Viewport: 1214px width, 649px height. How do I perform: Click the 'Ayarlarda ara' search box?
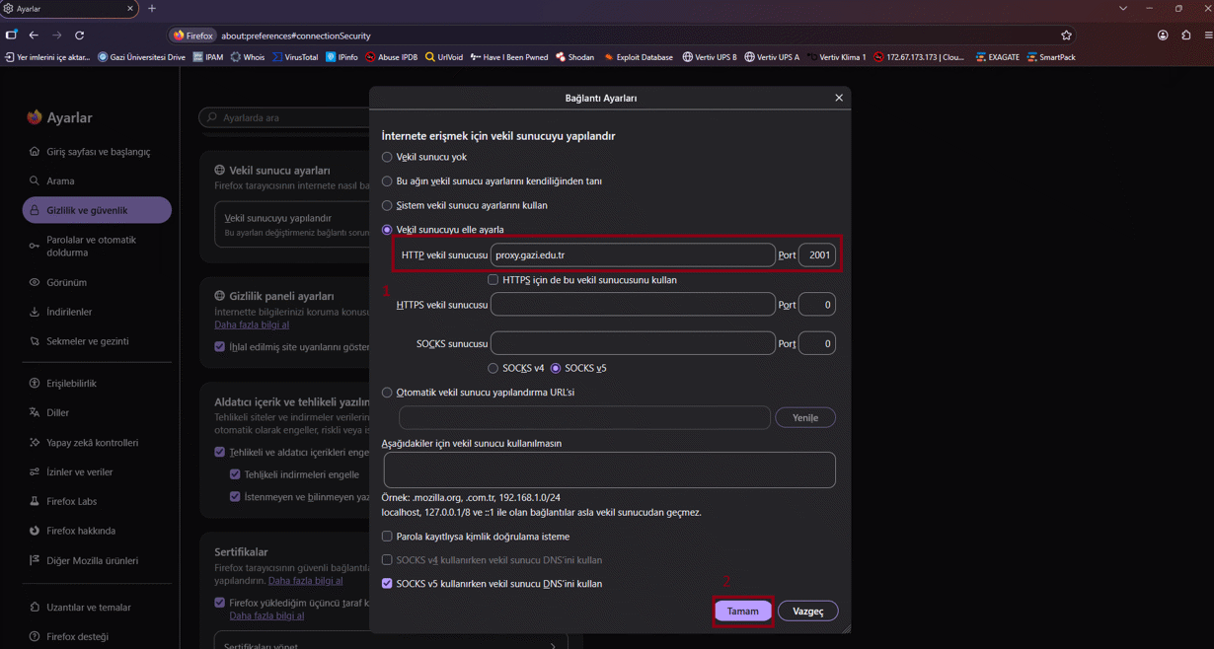point(284,117)
